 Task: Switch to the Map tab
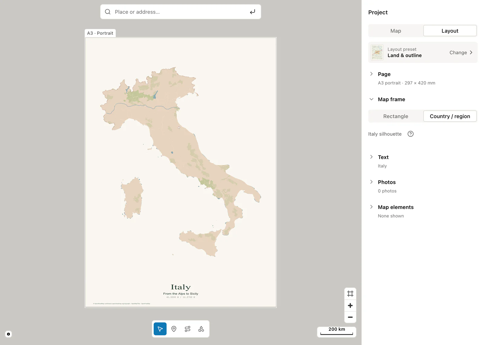pos(396,31)
